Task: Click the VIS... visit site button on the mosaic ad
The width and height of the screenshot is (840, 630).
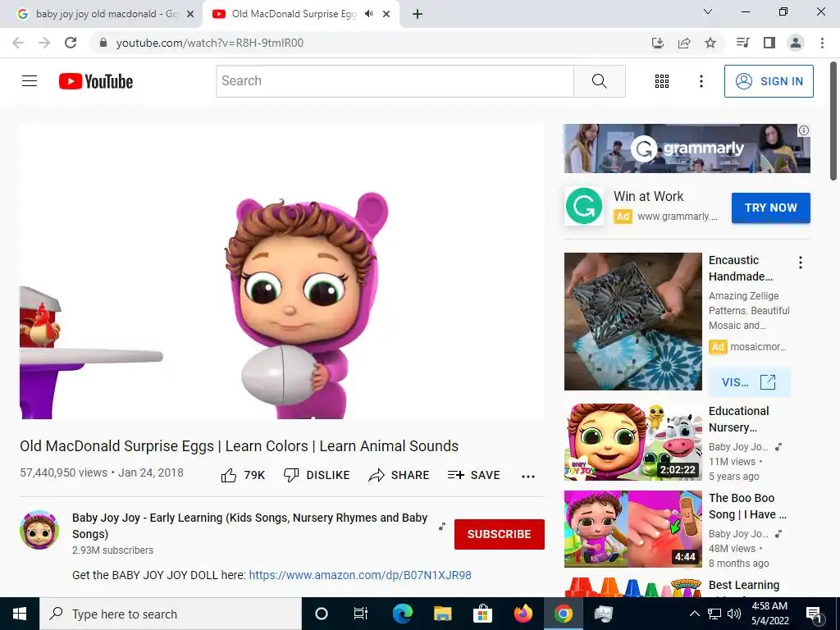Action: [x=750, y=382]
